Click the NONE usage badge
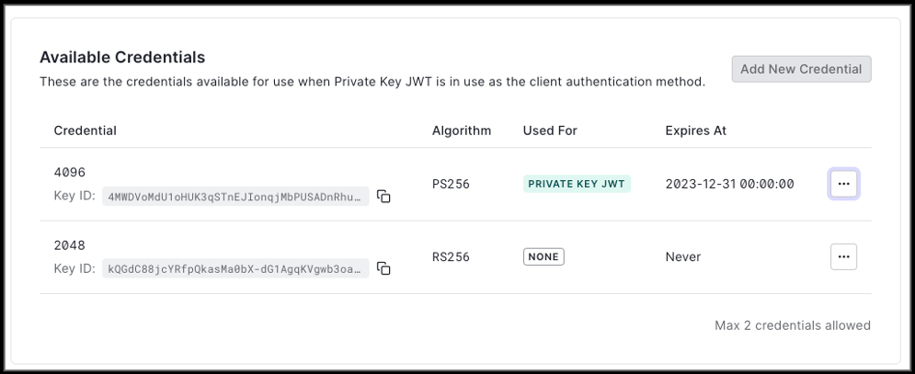 [x=543, y=257]
